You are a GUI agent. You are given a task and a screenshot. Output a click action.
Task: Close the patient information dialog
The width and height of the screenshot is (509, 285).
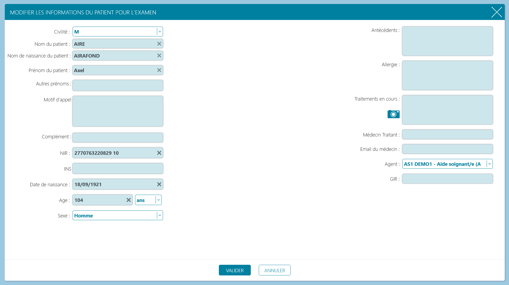coord(497,12)
